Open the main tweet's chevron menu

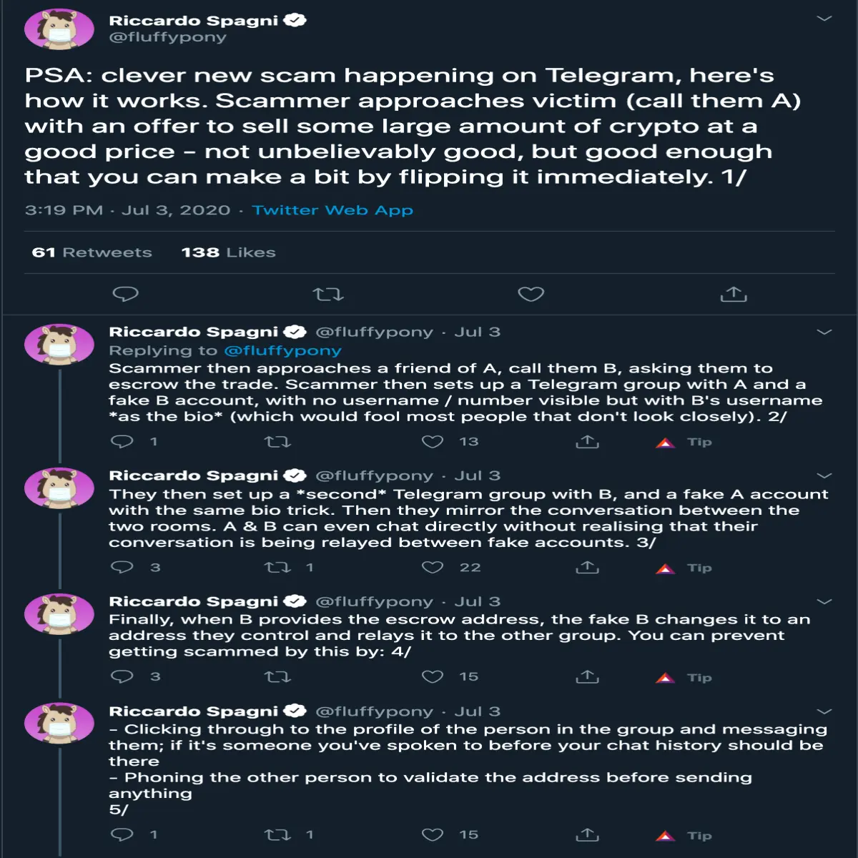[x=824, y=19]
